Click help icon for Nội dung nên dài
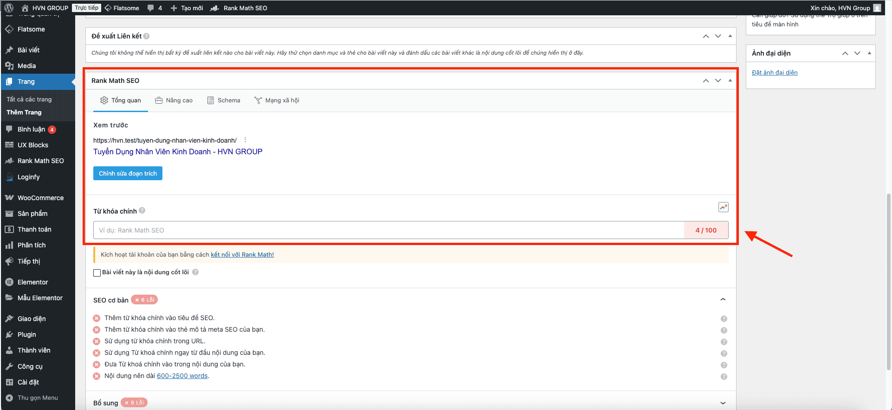The height and width of the screenshot is (410, 892). [724, 377]
